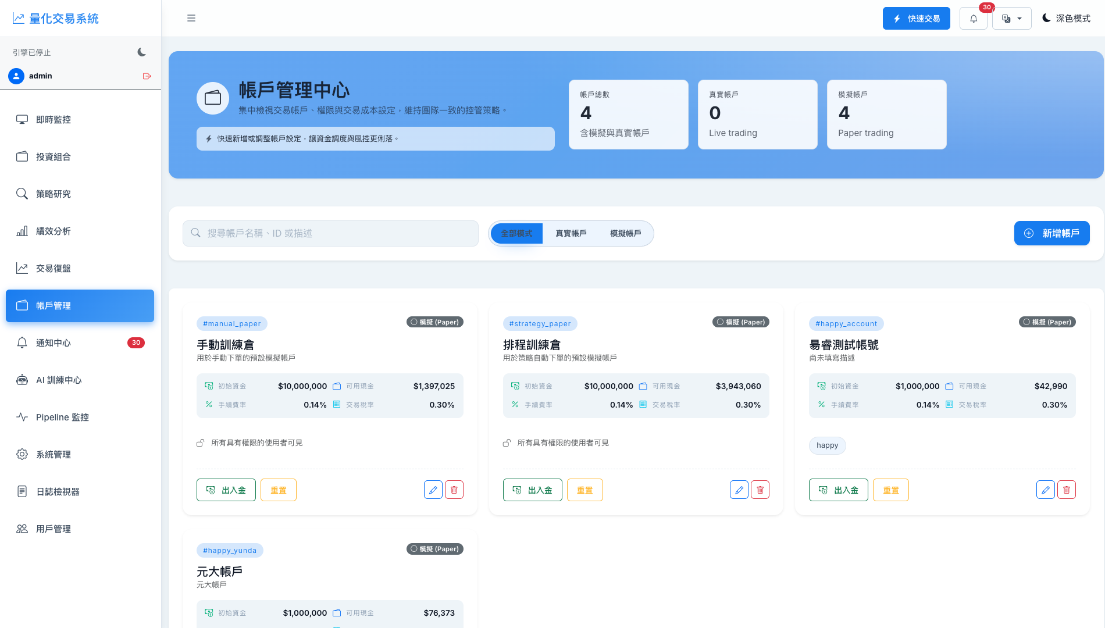Viewport: 1105px width, 628px height.
Task: Open the notification bell in header
Action: (x=974, y=19)
